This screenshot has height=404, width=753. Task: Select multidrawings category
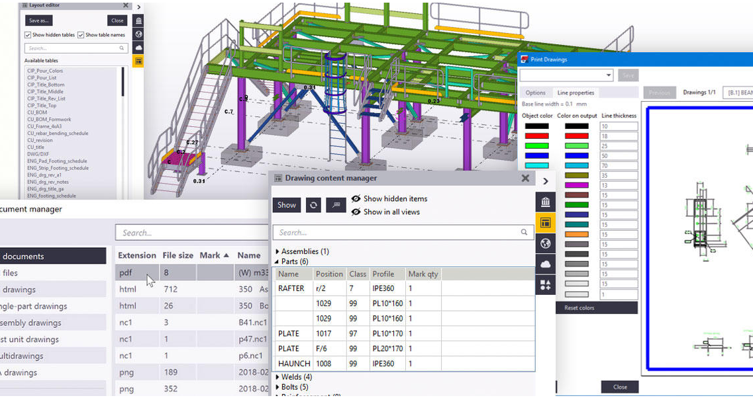click(x=53, y=356)
